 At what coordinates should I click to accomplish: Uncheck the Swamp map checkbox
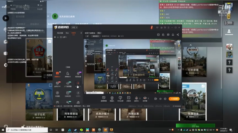[x=203, y=86]
